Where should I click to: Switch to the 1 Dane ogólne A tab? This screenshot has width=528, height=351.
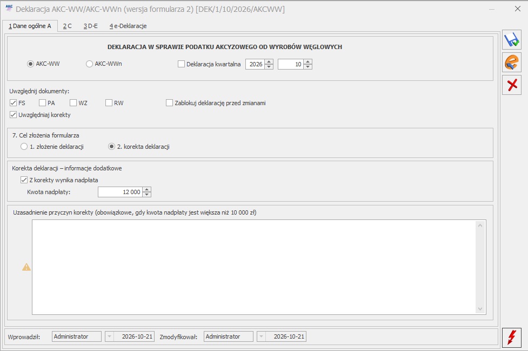[30, 26]
